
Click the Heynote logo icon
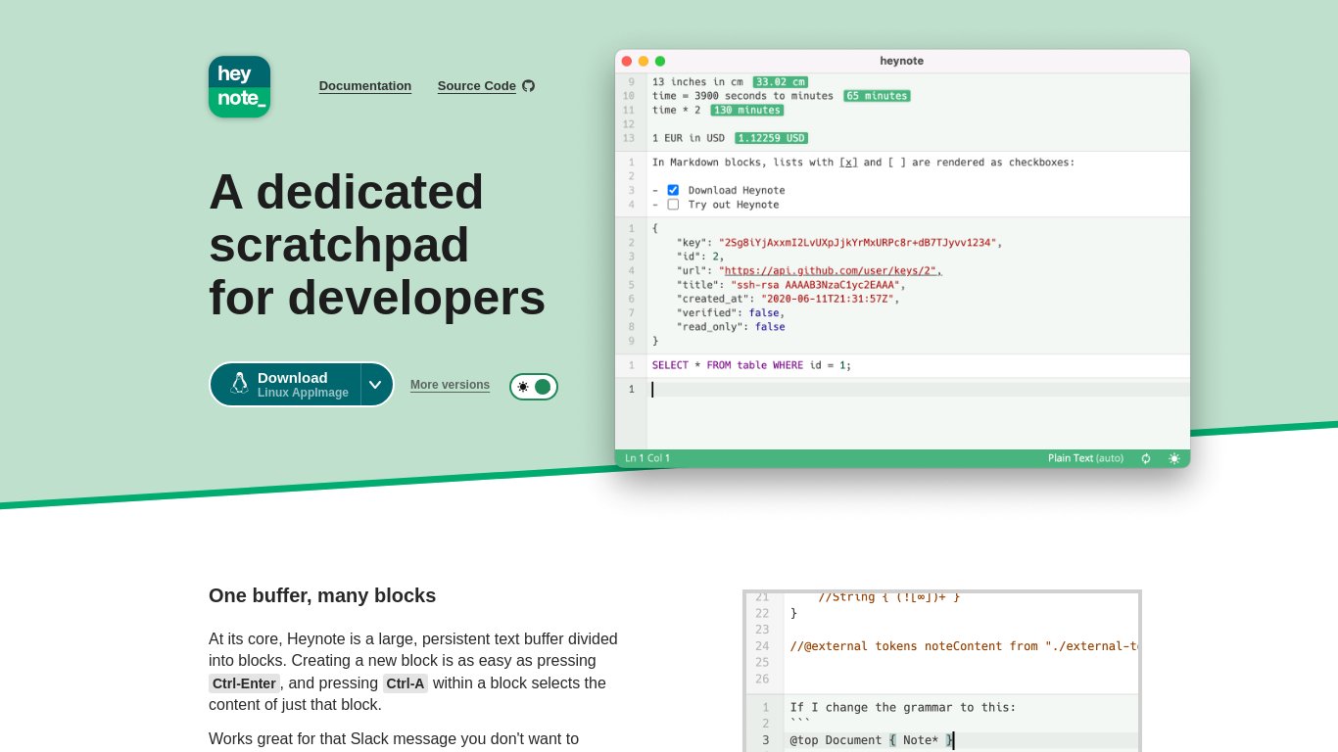pos(239,87)
